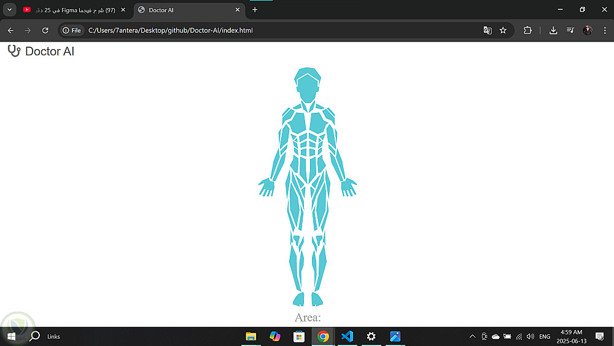Click the Meet Now tray icon
The height and width of the screenshot is (346, 614).
click(x=484, y=337)
